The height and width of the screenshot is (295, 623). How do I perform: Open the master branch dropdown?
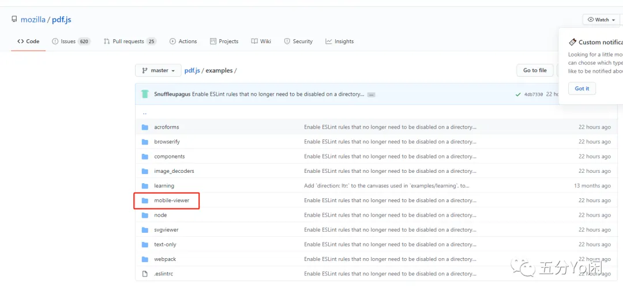[x=158, y=70]
